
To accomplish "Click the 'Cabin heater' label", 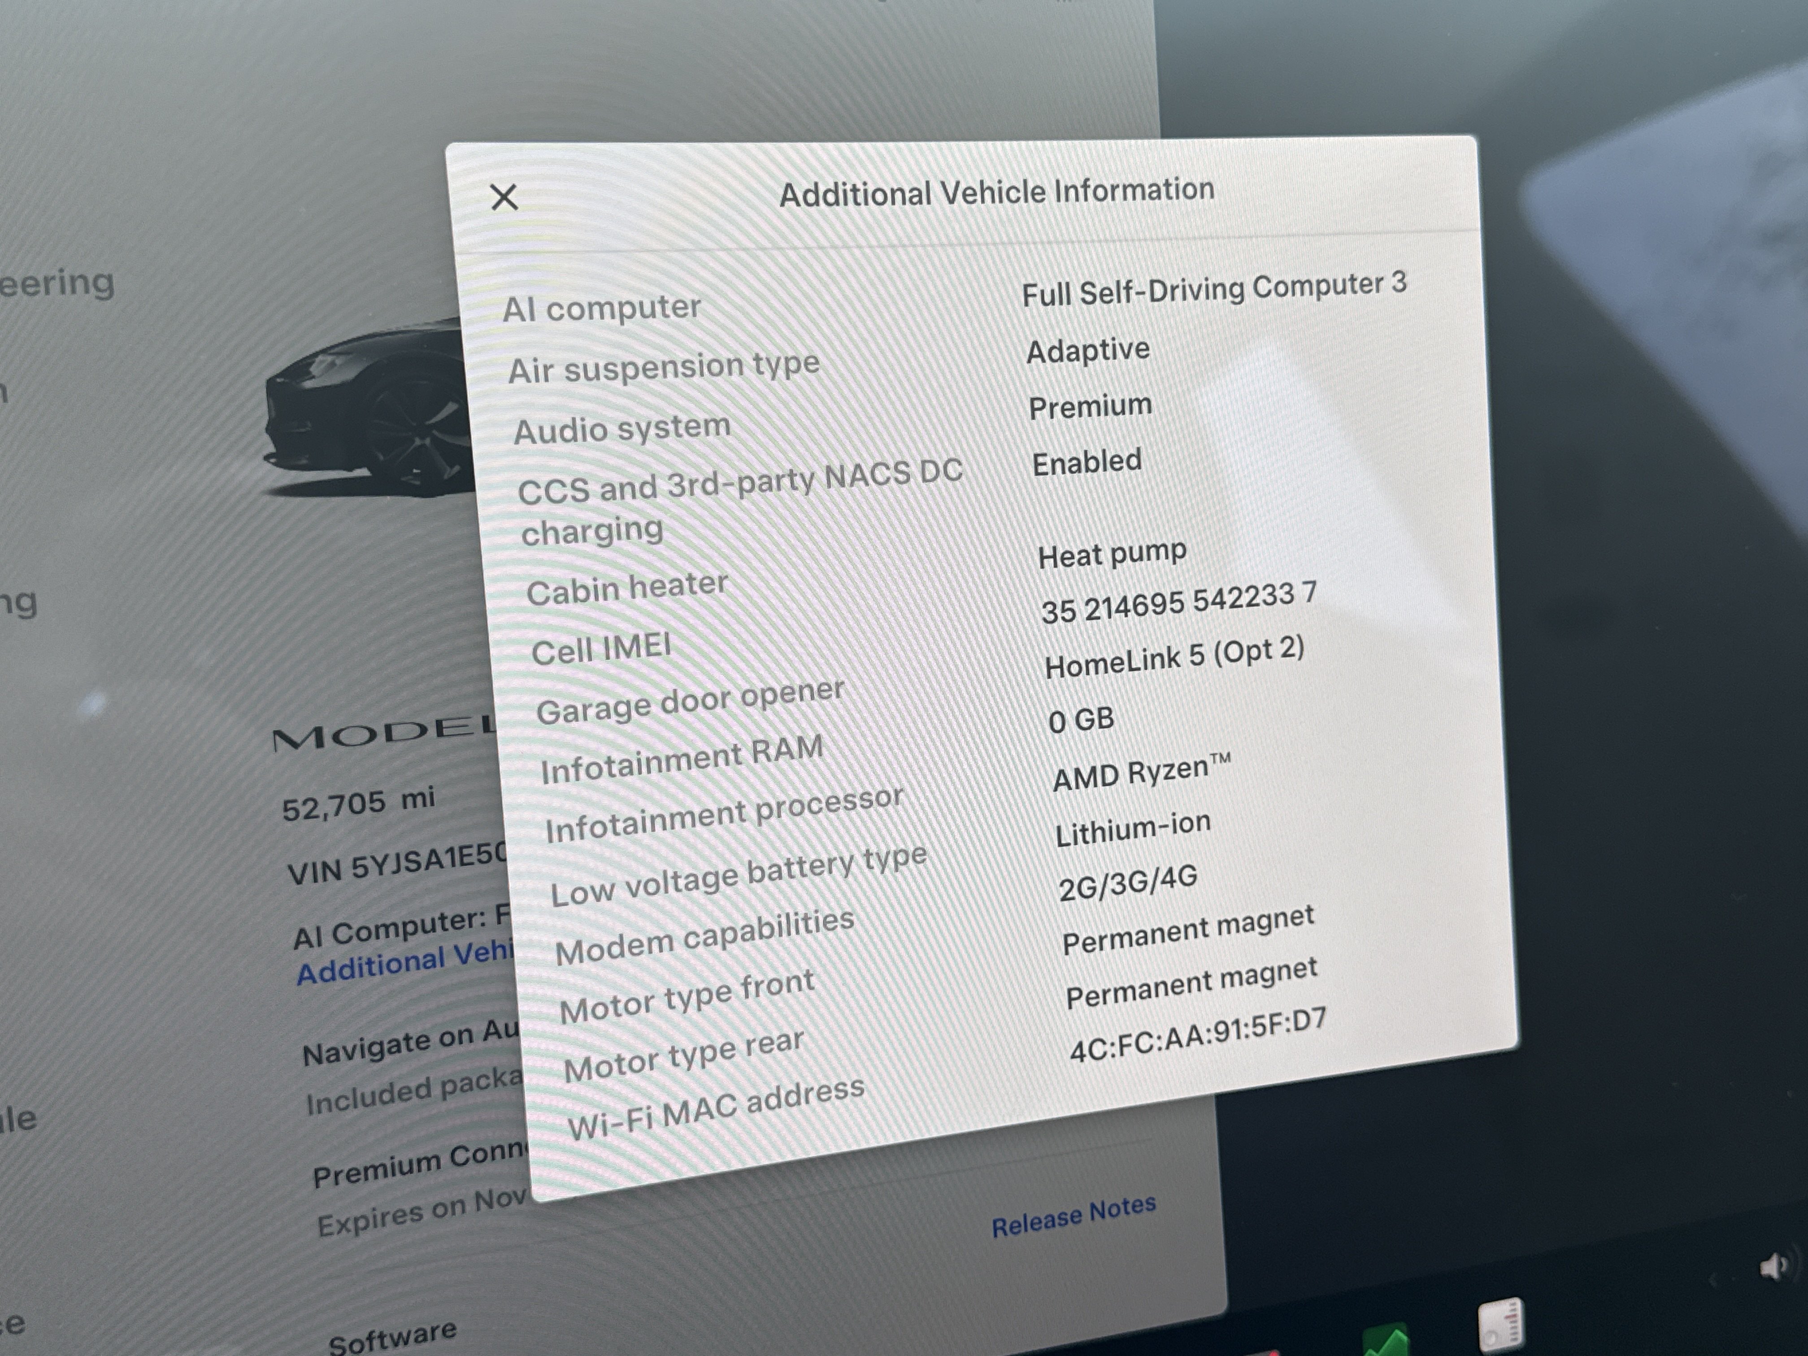I will tap(627, 588).
